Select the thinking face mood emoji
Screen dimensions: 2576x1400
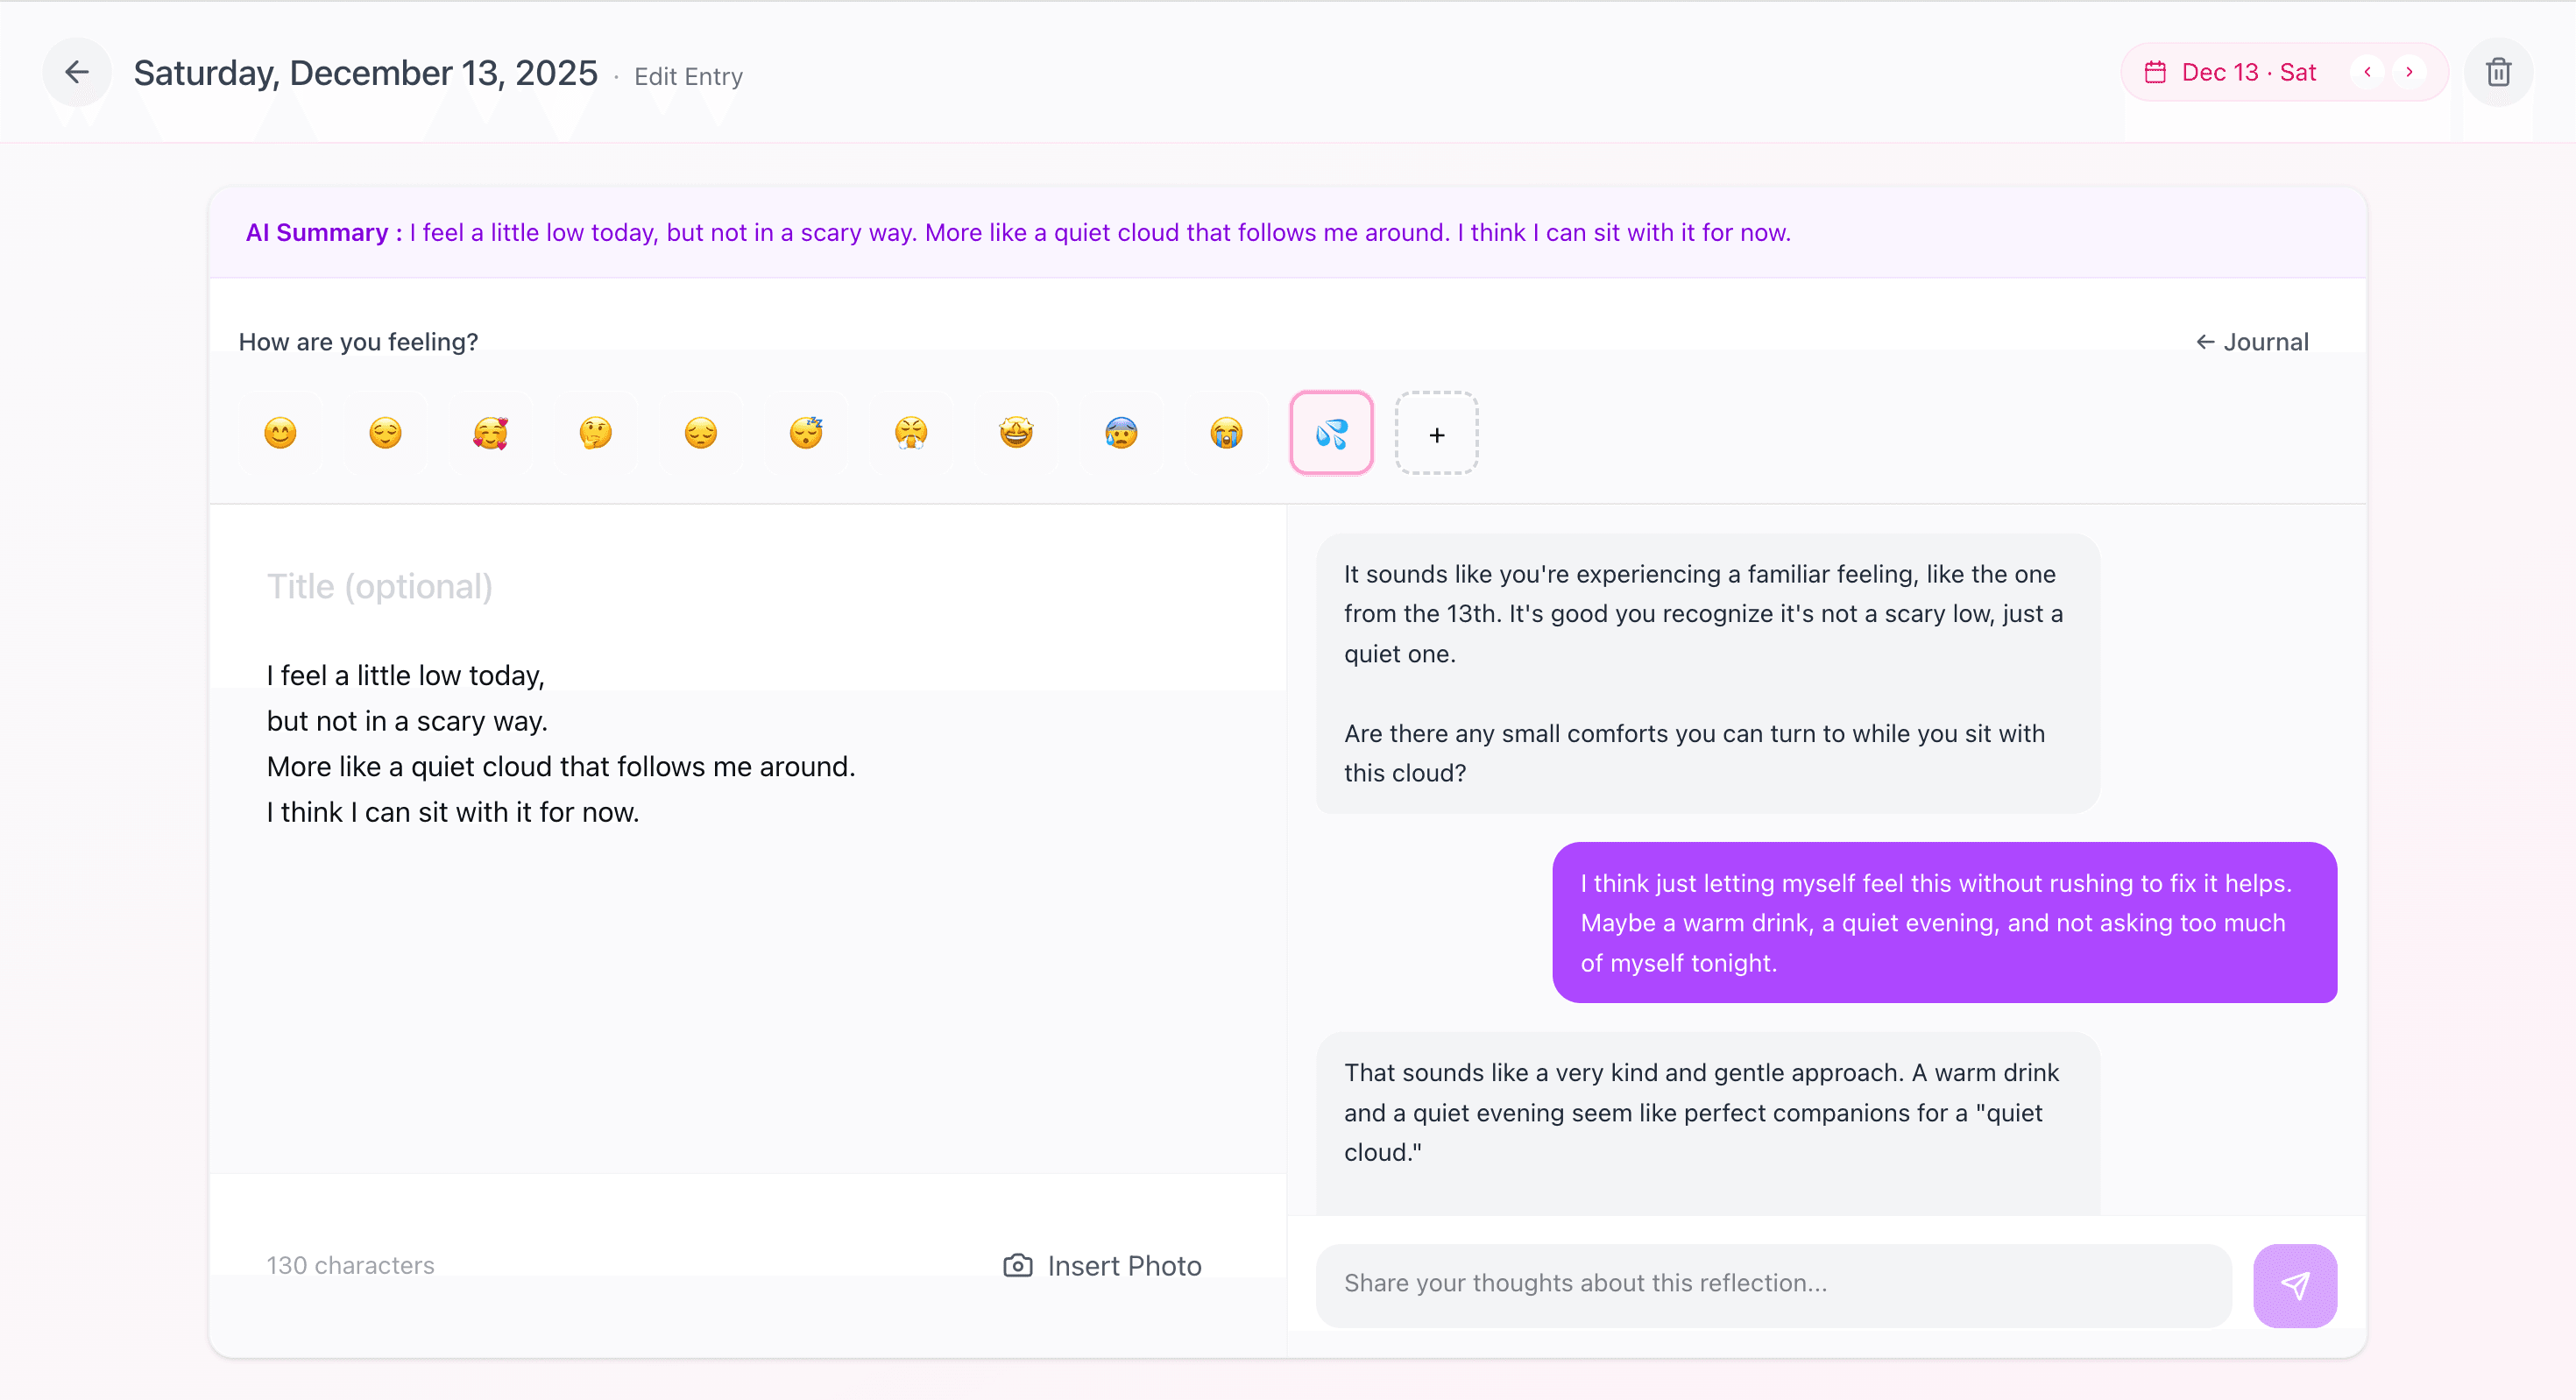[x=595, y=432]
